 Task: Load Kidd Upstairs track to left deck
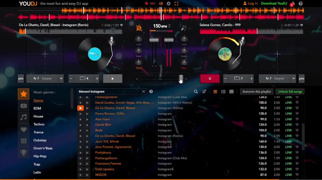click(80, 169)
